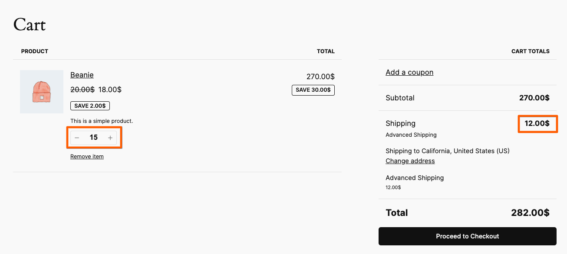Remove item from the cart

[87, 157]
